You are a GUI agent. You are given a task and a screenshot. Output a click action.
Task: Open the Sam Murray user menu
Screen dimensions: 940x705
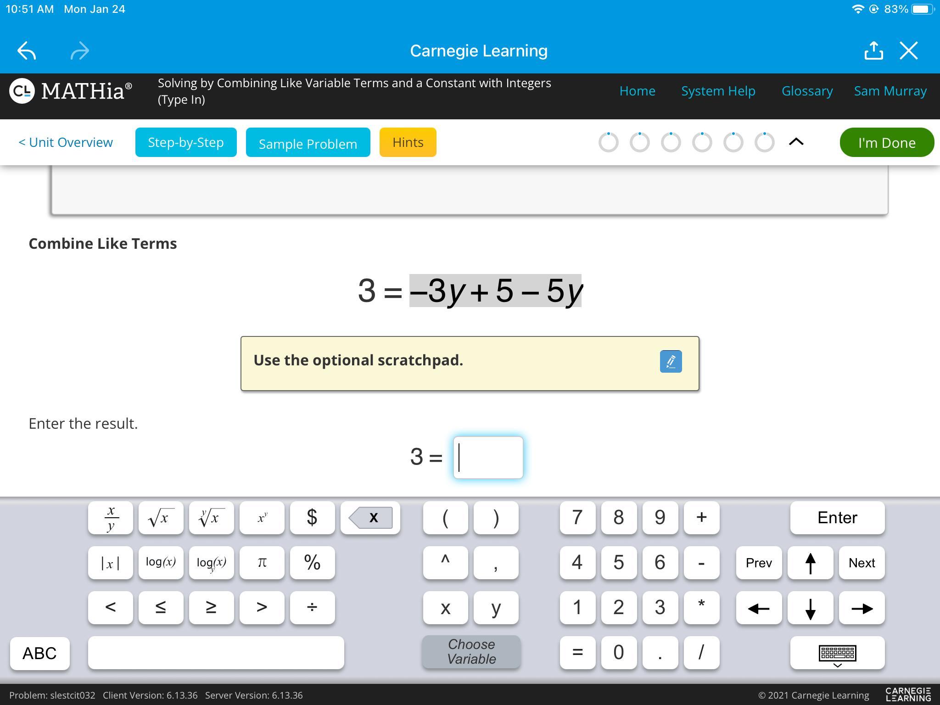coord(890,91)
